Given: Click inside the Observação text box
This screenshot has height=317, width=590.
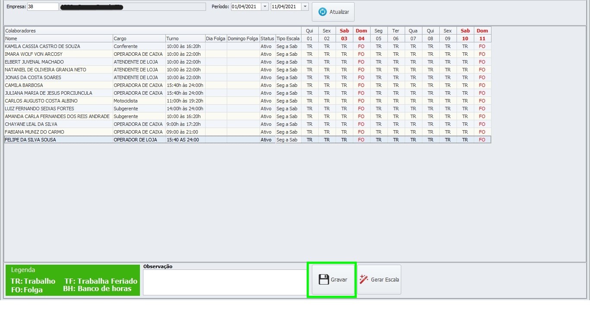Looking at the screenshot, I should pos(225,282).
